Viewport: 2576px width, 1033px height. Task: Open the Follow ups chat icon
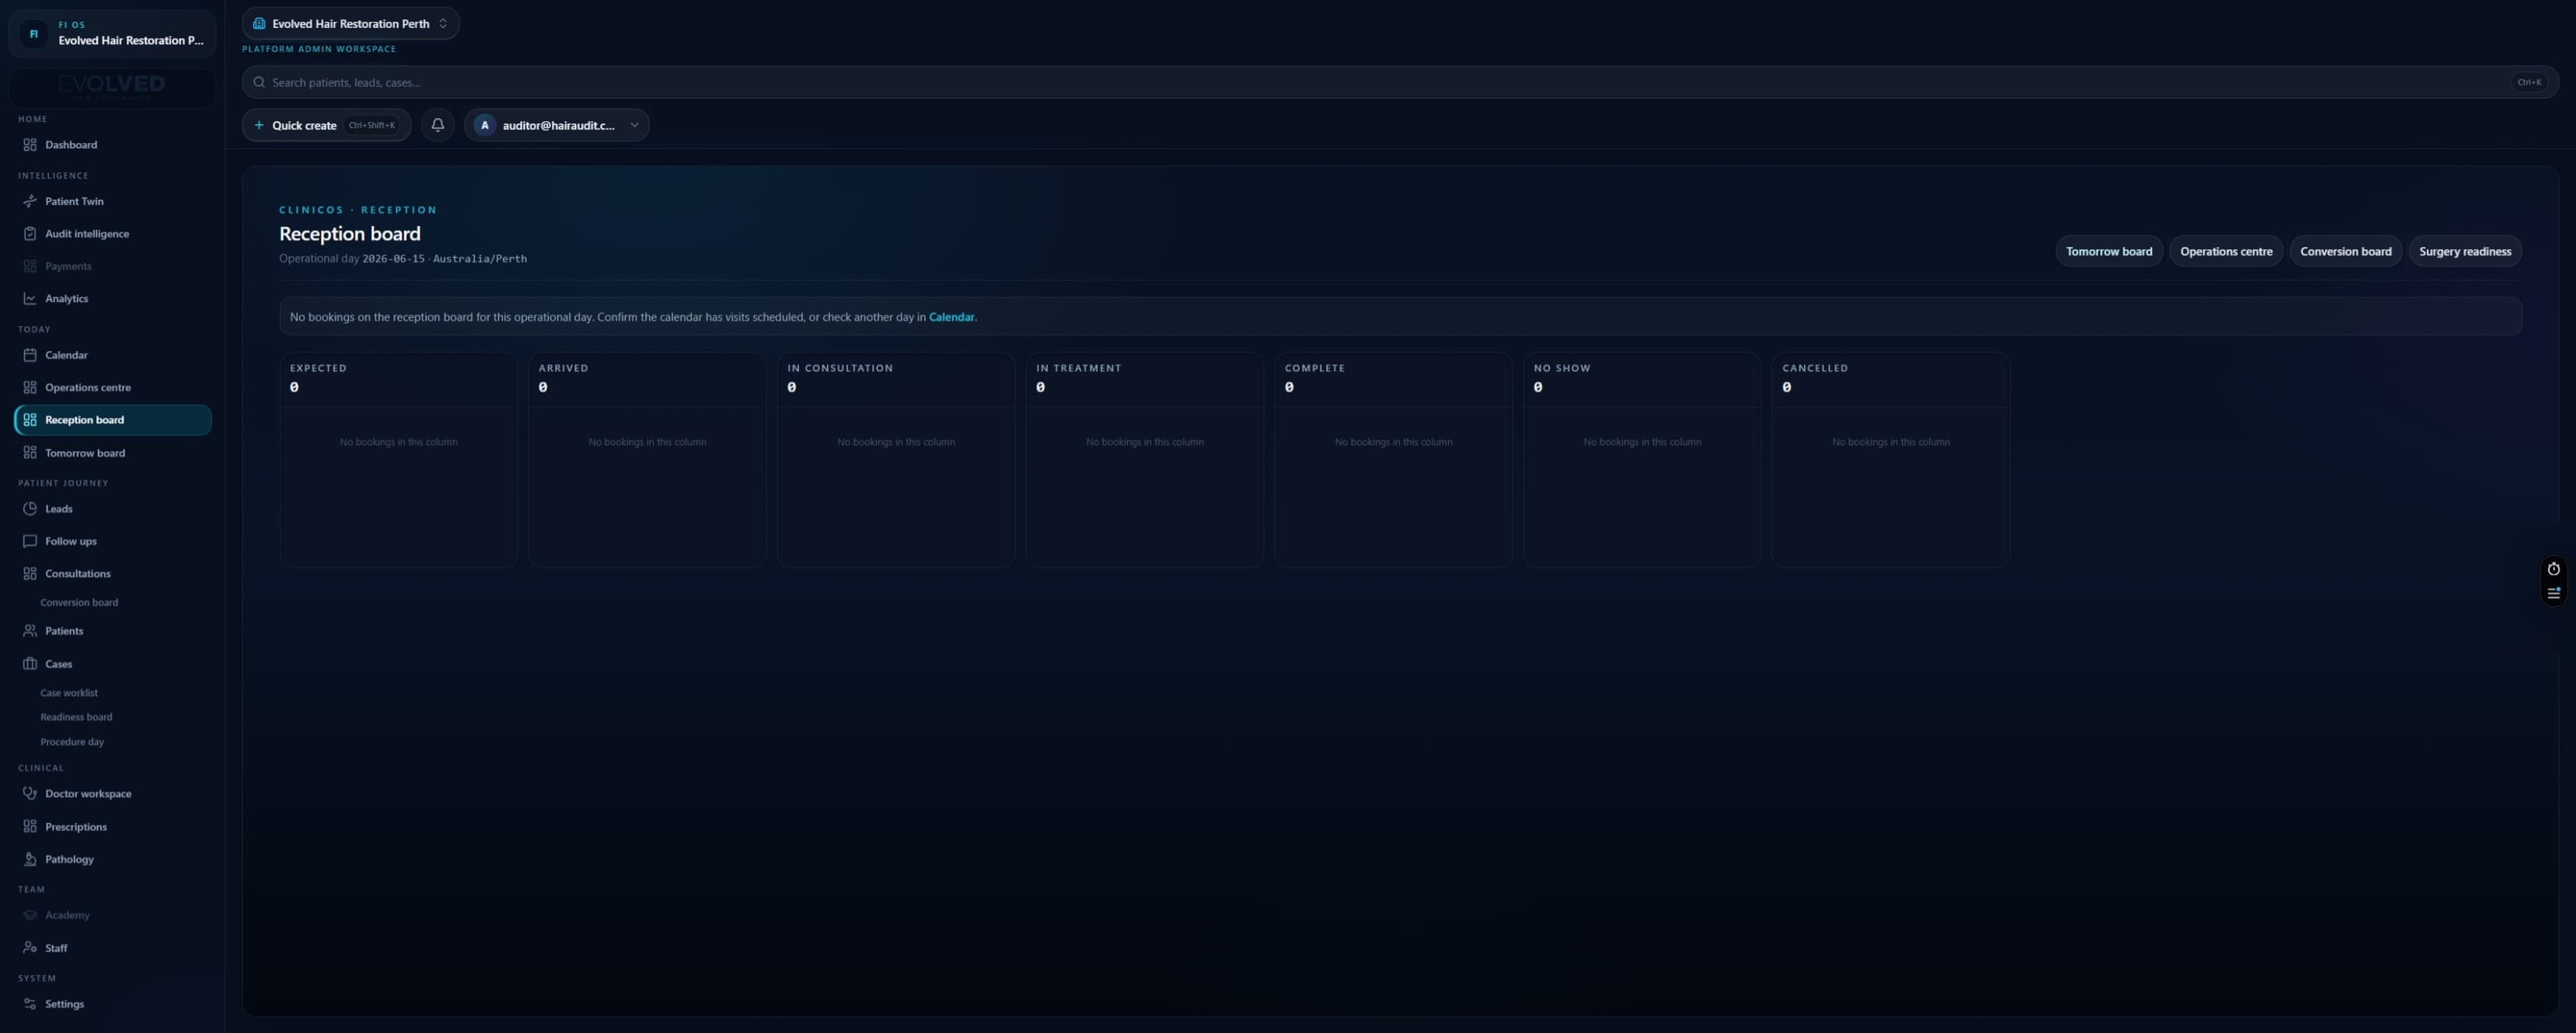pyautogui.click(x=30, y=541)
